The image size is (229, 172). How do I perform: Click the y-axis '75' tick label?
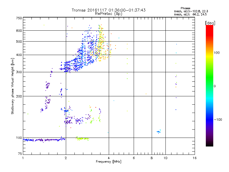click(x=20, y=154)
